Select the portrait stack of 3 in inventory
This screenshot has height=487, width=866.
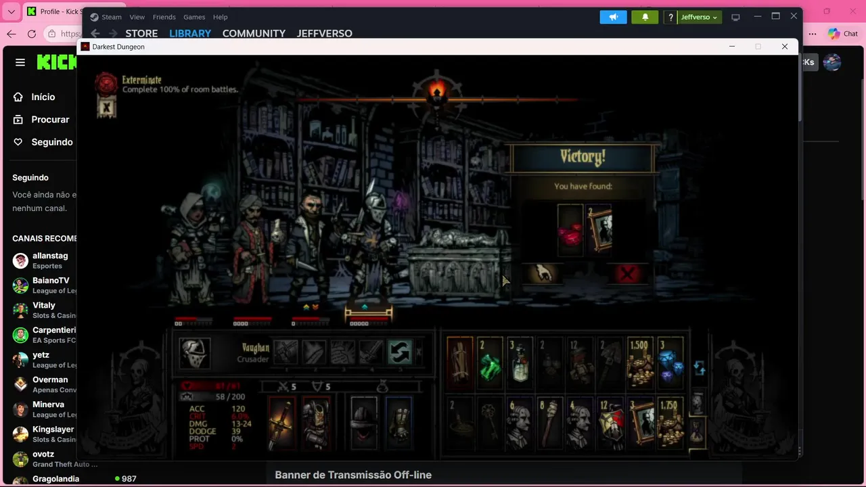pyautogui.click(x=640, y=423)
